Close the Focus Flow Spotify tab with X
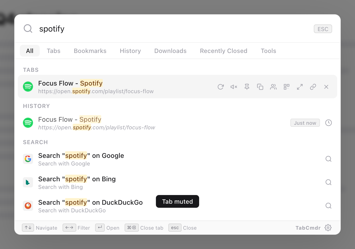Image resolution: width=355 pixels, height=249 pixels. coord(326,87)
